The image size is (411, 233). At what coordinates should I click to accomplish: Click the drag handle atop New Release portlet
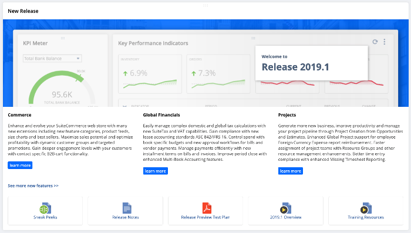pyautogui.click(x=206, y=5)
